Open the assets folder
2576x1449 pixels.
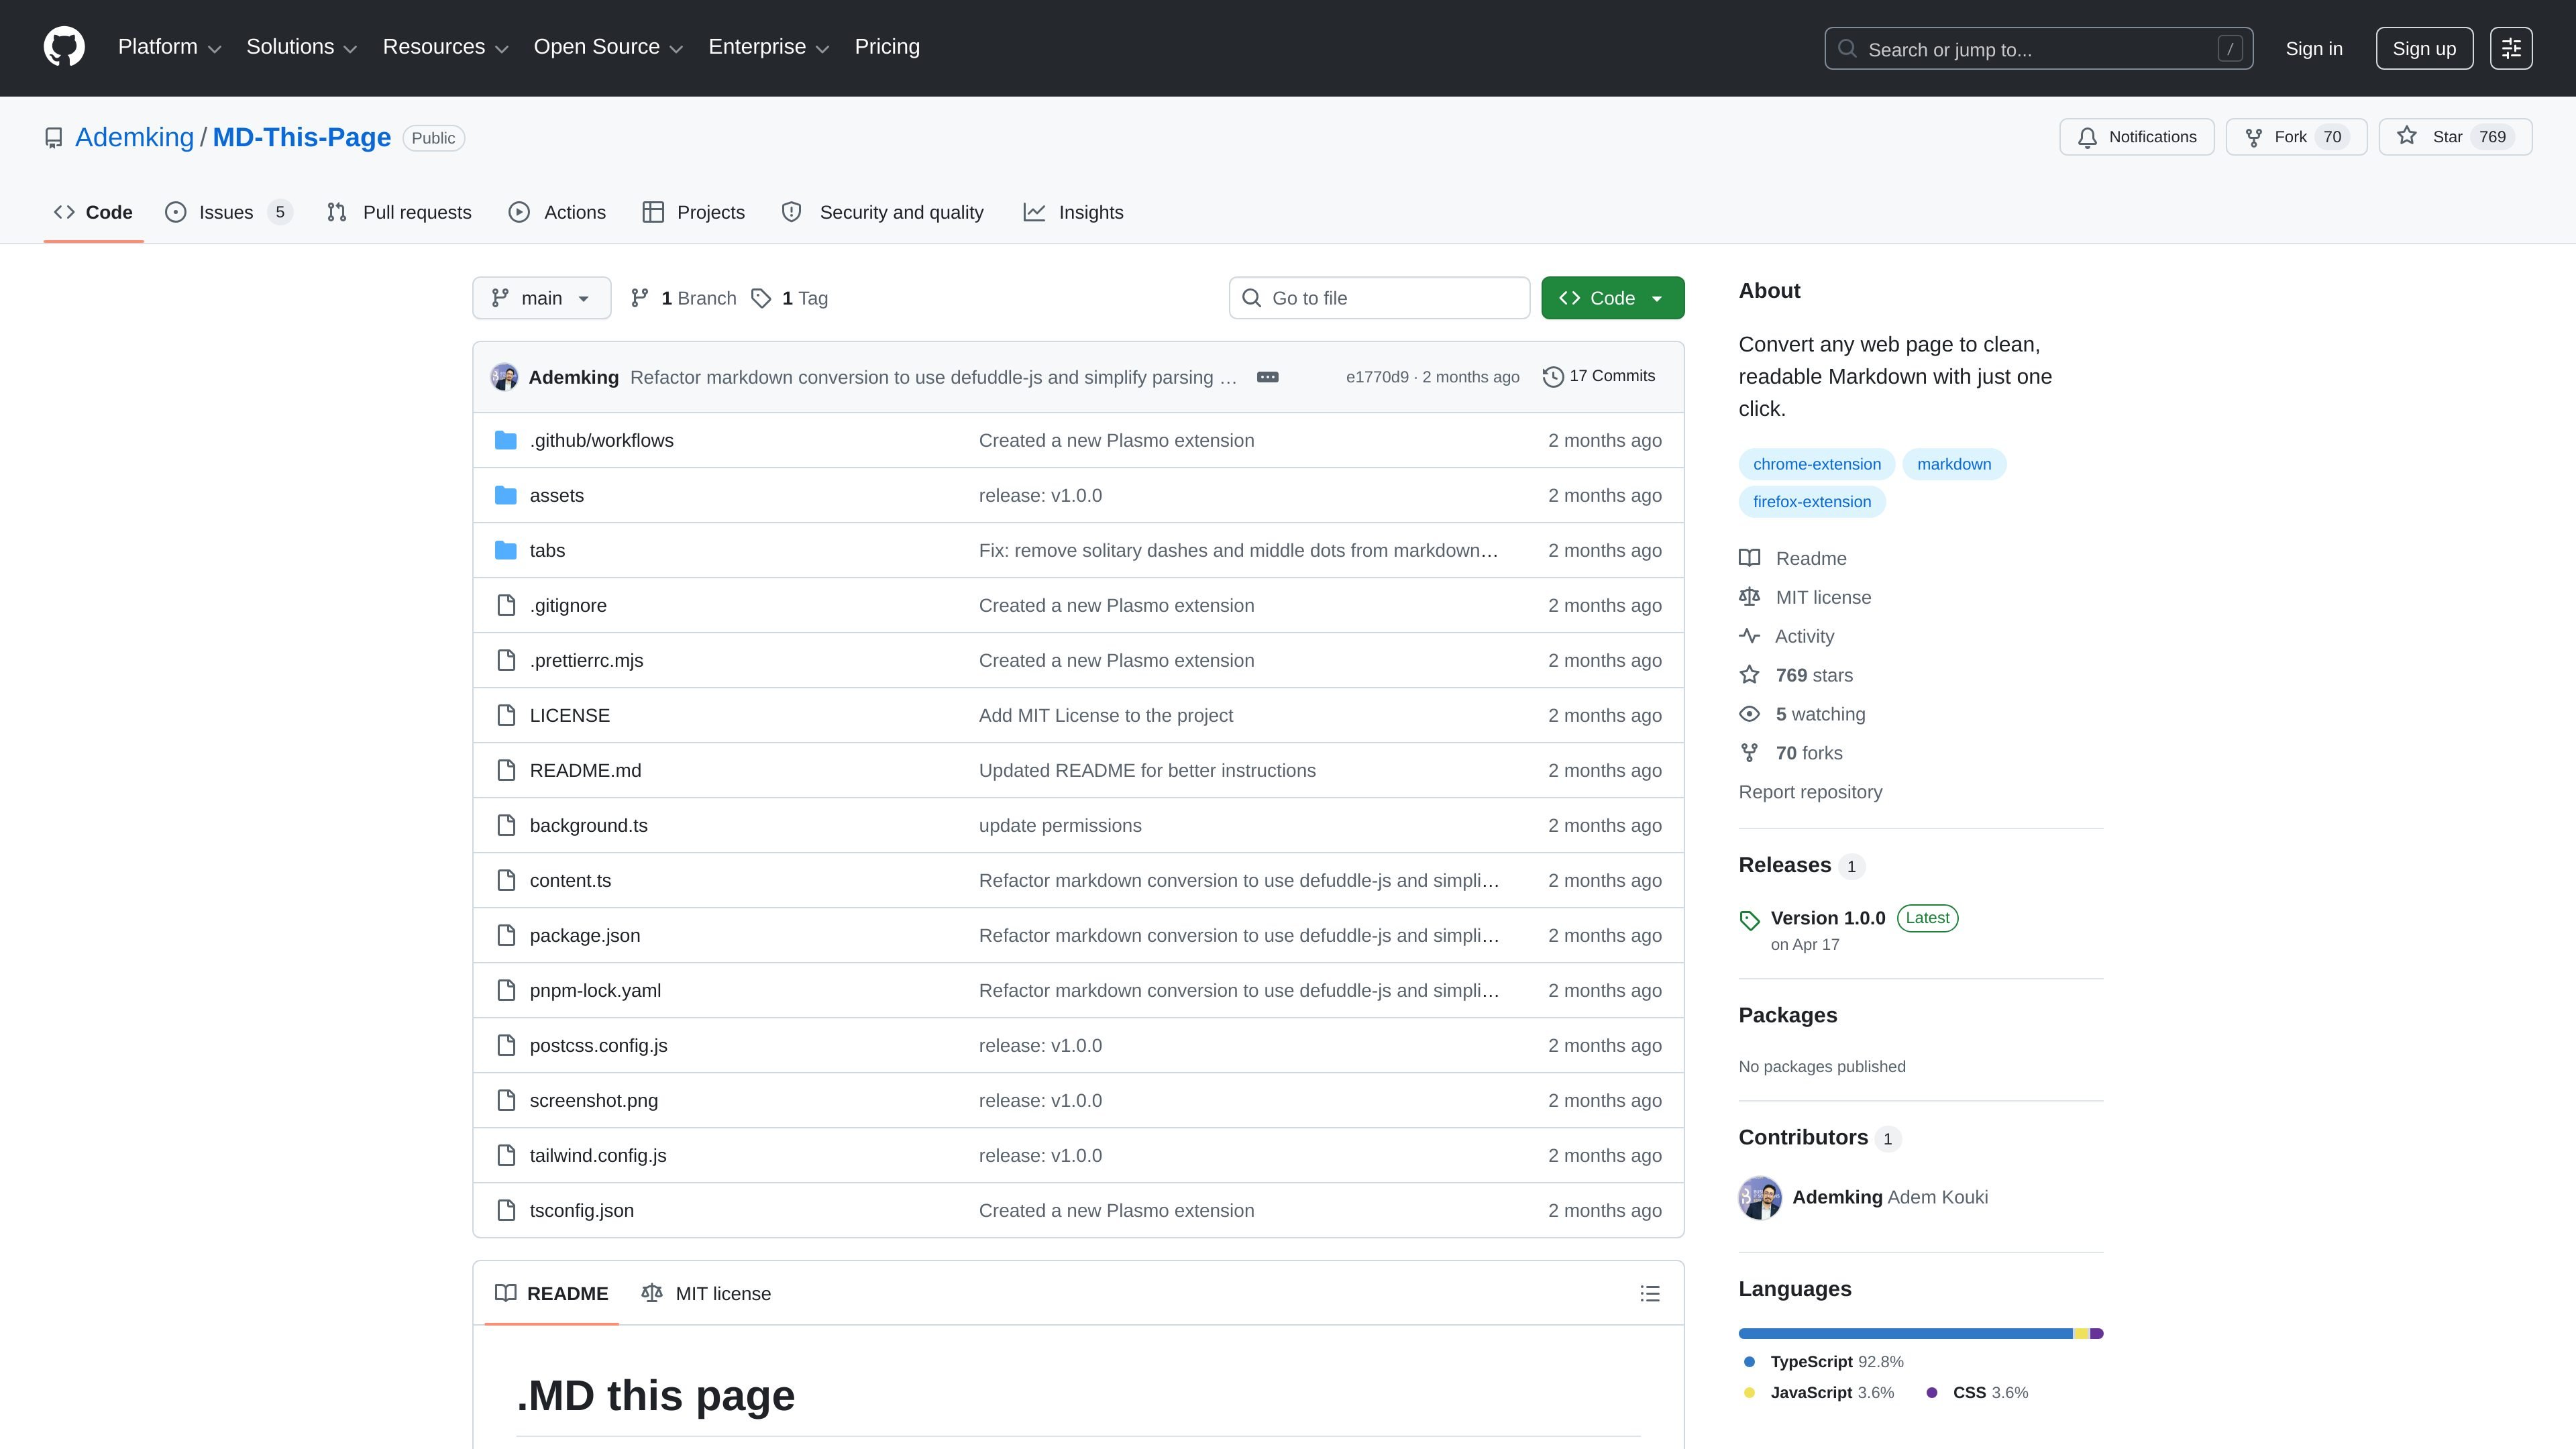coord(556,495)
